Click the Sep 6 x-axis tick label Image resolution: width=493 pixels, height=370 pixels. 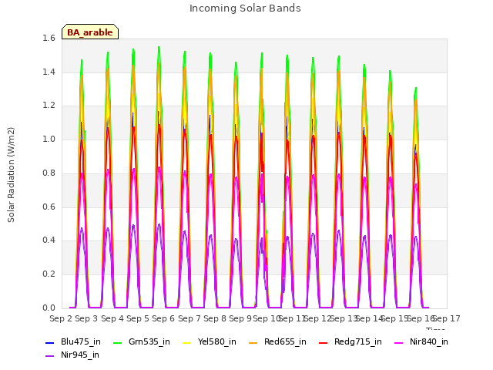pyautogui.click(x=163, y=318)
